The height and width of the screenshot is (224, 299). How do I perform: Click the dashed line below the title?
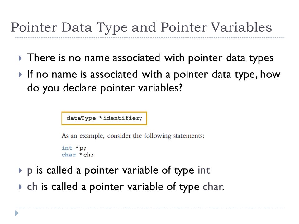click(149, 38)
